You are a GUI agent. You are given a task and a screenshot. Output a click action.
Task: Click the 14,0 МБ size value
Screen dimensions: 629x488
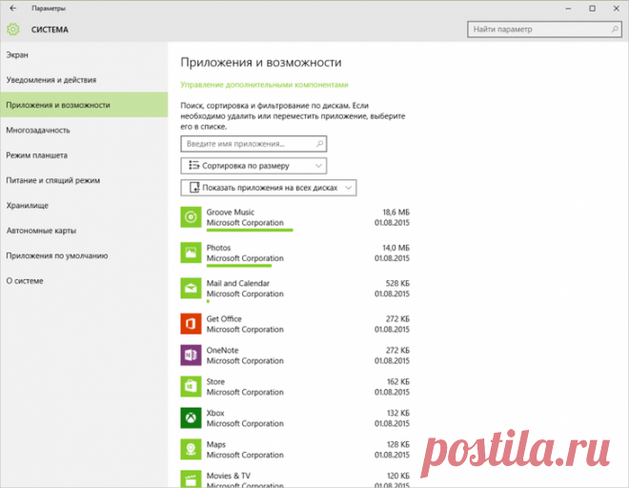pyautogui.click(x=396, y=248)
